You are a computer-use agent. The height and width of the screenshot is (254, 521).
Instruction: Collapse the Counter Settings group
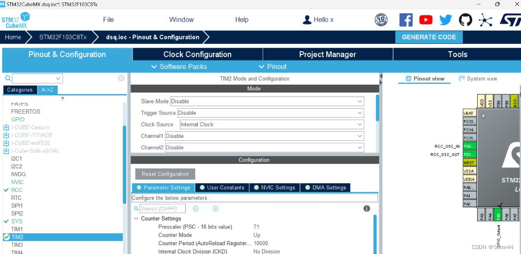(x=136, y=219)
